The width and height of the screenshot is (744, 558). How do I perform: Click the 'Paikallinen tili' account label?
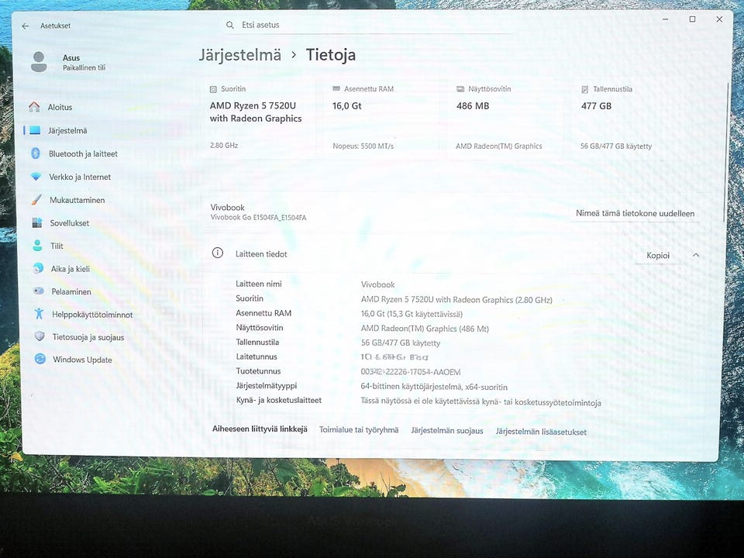[84, 68]
